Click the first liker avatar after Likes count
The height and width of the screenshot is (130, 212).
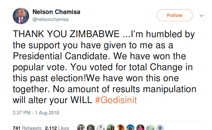click(x=81, y=128)
